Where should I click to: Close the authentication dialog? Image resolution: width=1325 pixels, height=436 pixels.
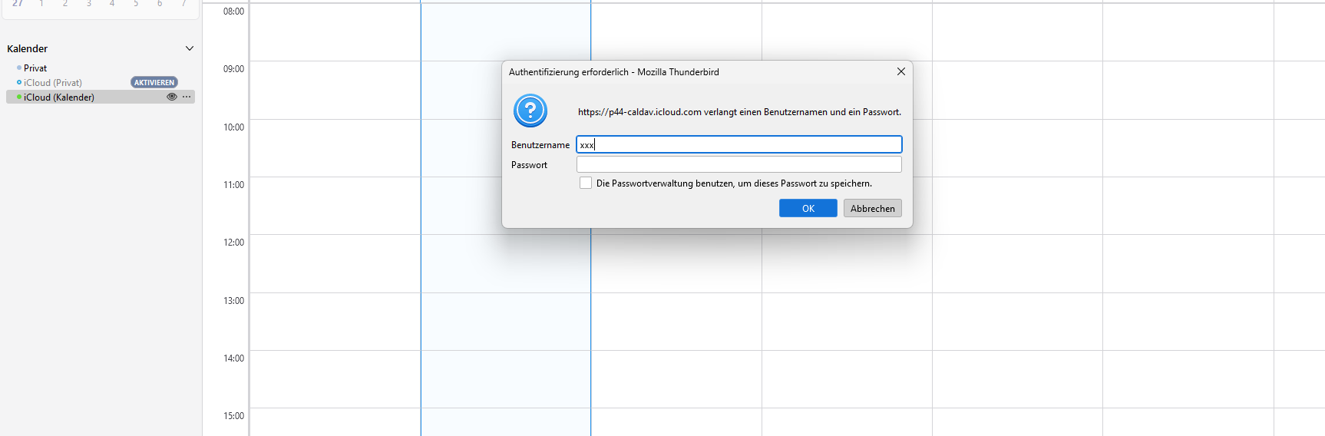pyautogui.click(x=901, y=71)
